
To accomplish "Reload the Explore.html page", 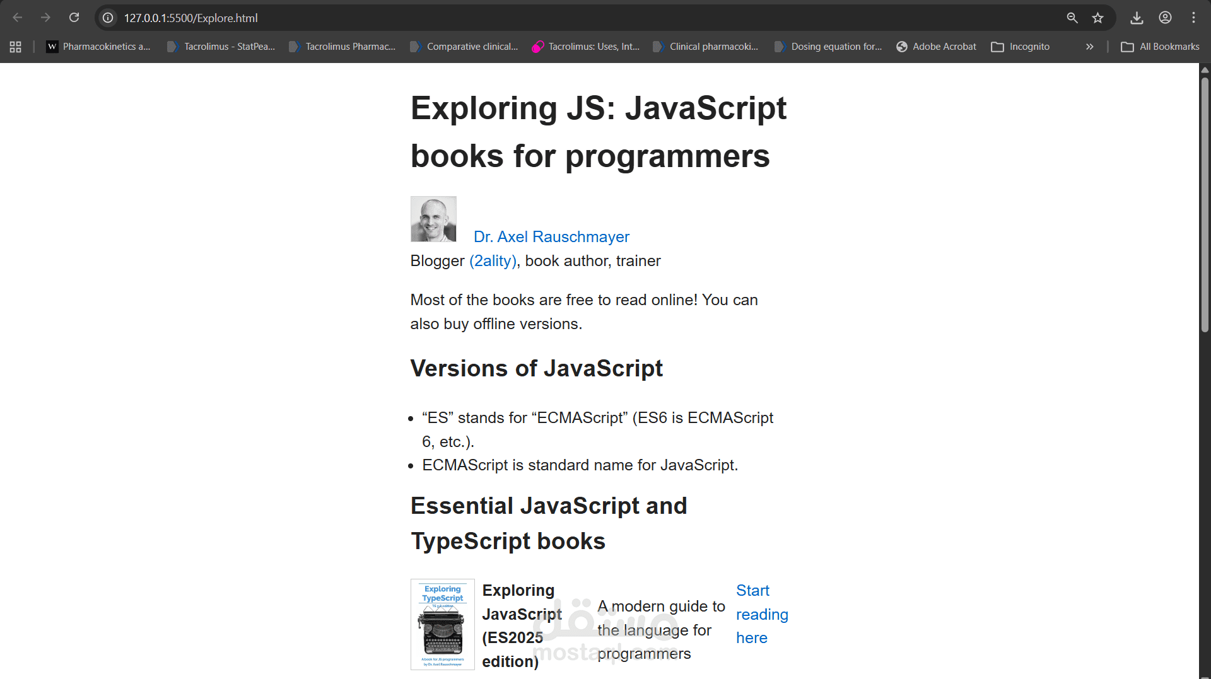I will pyautogui.click(x=74, y=18).
